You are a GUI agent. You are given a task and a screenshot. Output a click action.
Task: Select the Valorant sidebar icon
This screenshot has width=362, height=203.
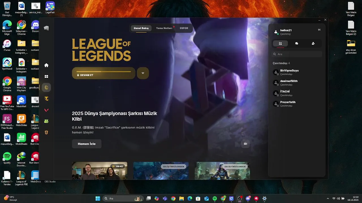point(46,110)
